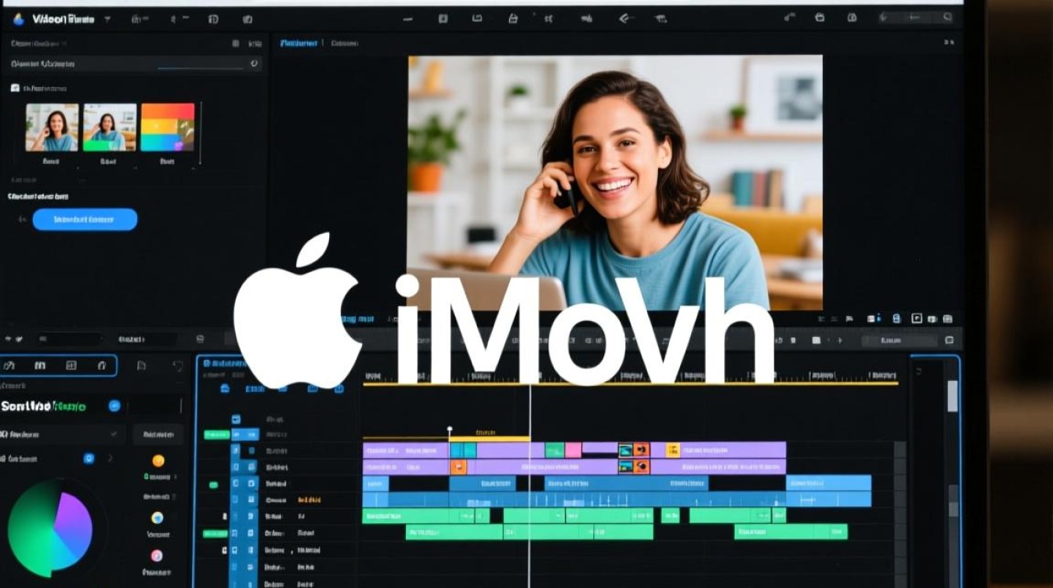Screen dimensions: 1053x588
Task: Click the white-outlined square icon below the preview
Action: [917, 318]
